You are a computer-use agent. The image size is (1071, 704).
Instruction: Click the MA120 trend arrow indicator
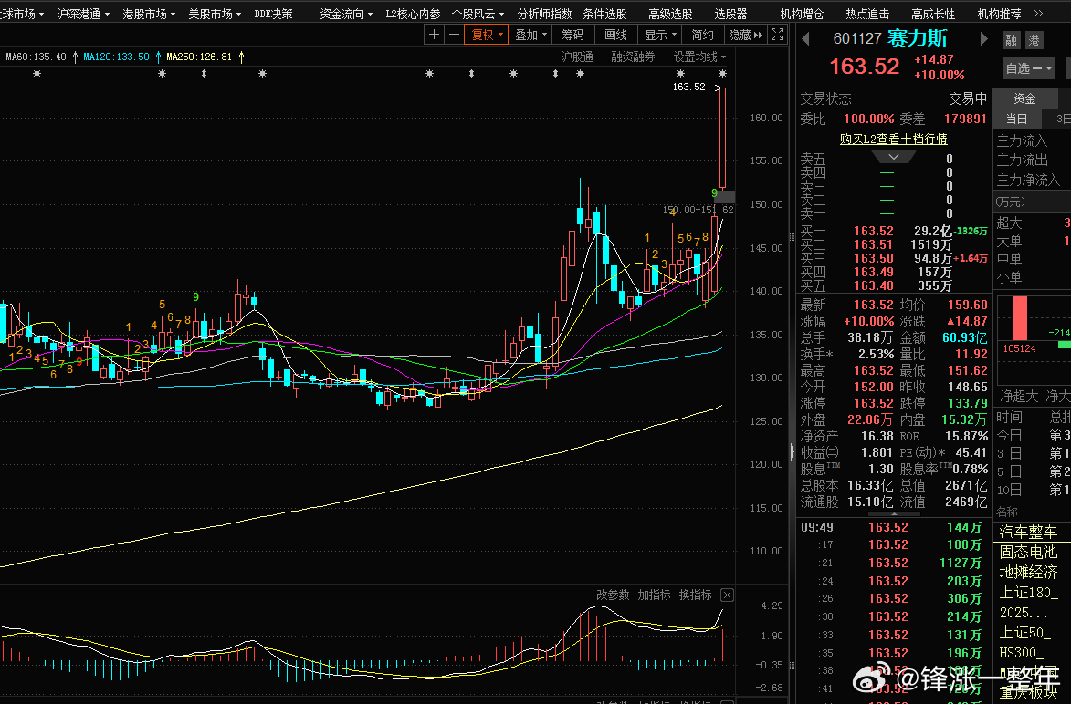click(x=158, y=57)
